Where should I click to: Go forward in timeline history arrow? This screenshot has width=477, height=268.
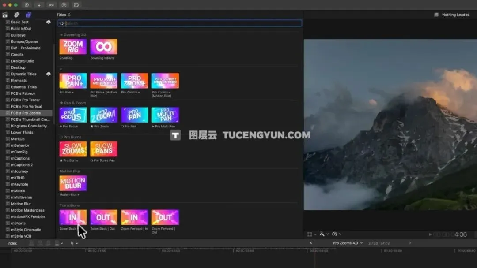click(x=410, y=243)
